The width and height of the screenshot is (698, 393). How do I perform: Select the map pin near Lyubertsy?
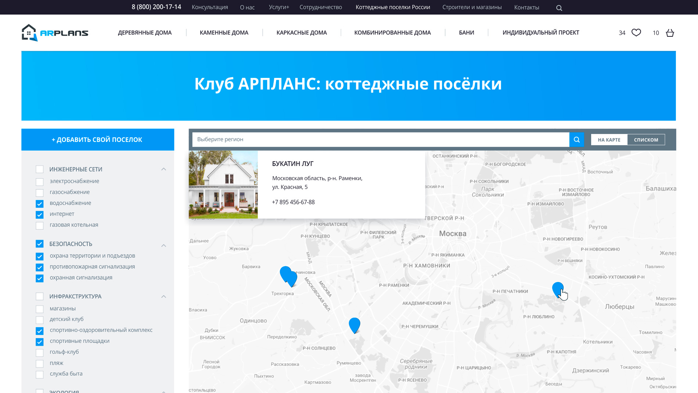point(557,289)
